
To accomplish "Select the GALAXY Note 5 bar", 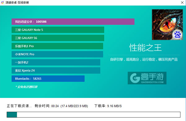I will coord(58,30).
